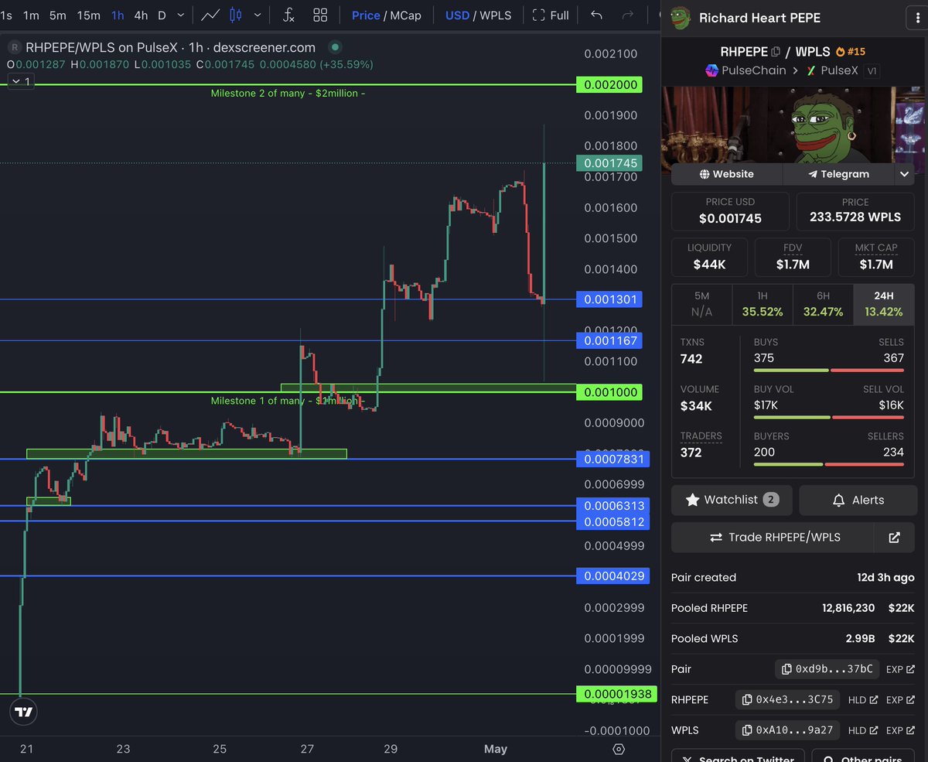Expand the links dropdown beside Telegram
Screen dimensions: 928x762
point(905,174)
